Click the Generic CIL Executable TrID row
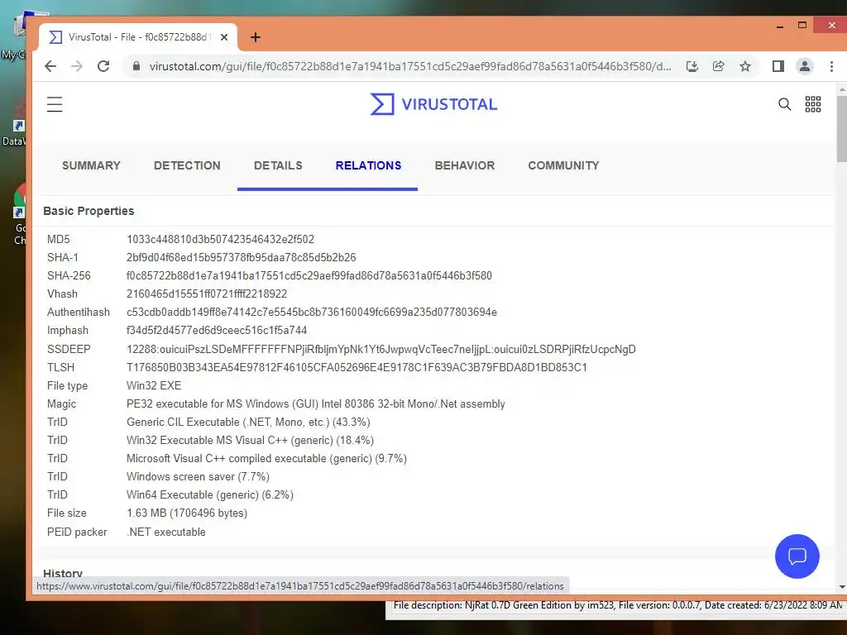Screen dimensions: 847x635 coord(248,423)
